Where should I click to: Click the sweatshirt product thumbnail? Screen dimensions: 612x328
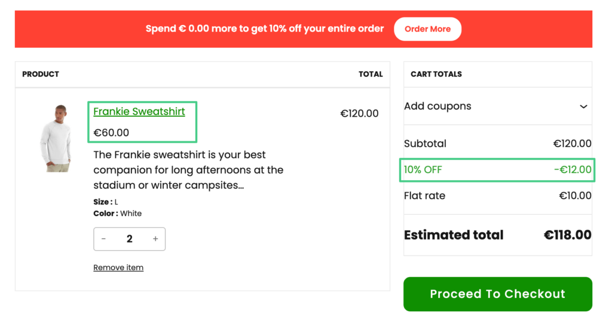tap(55, 138)
